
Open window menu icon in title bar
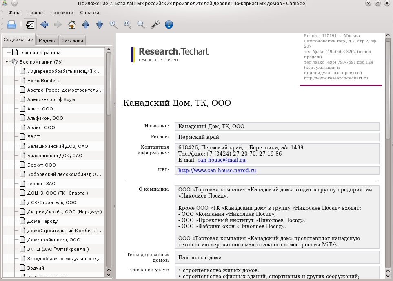(5, 3)
